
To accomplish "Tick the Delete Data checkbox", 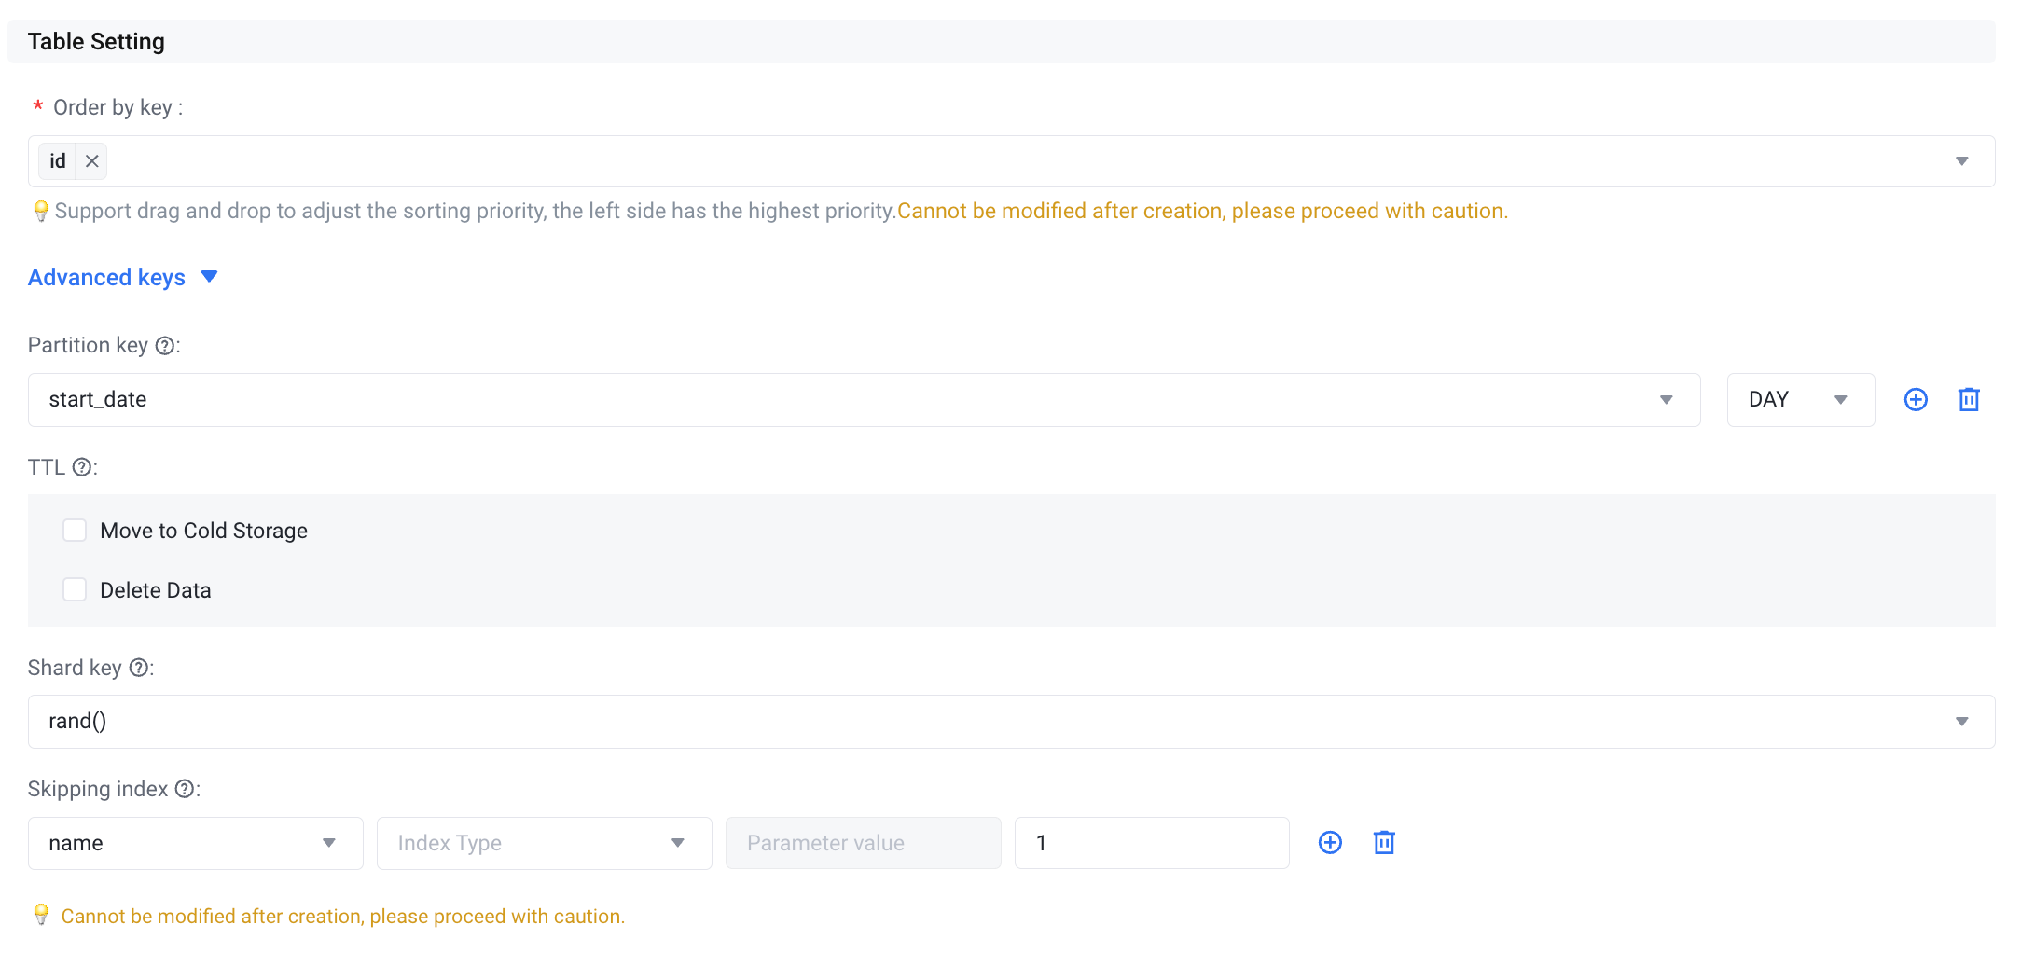I will [x=75, y=590].
